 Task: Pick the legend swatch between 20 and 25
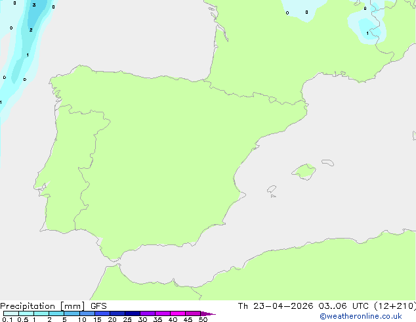[117, 313]
